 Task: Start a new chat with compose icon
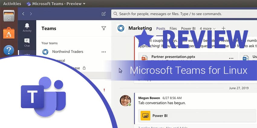tap(104, 14)
